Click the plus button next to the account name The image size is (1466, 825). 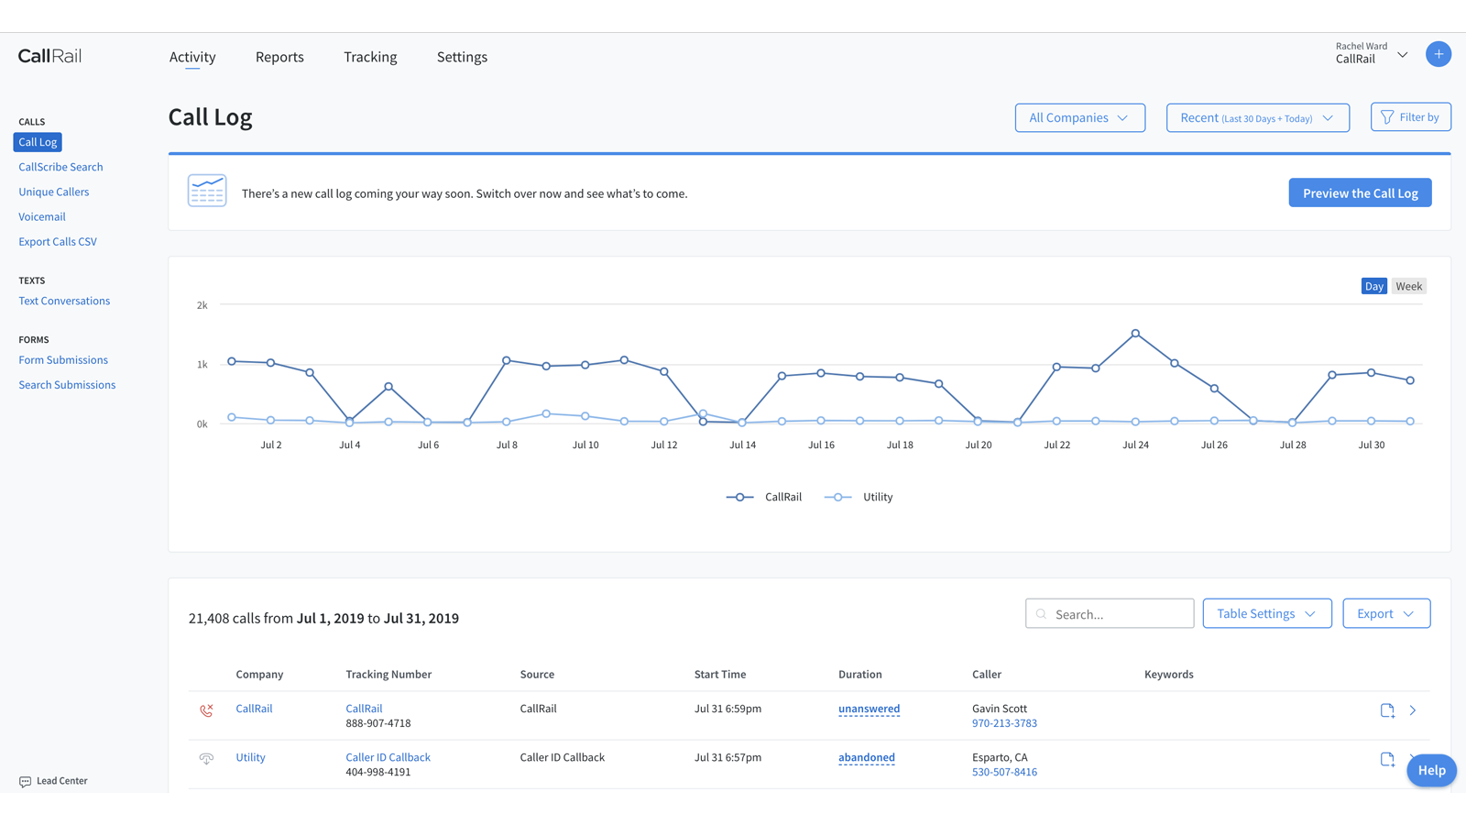(x=1439, y=54)
